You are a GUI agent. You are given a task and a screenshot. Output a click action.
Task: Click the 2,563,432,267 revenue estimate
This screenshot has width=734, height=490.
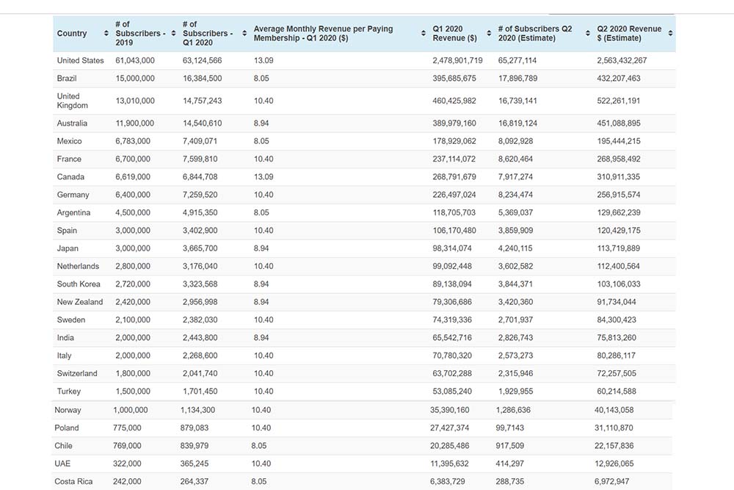622,60
